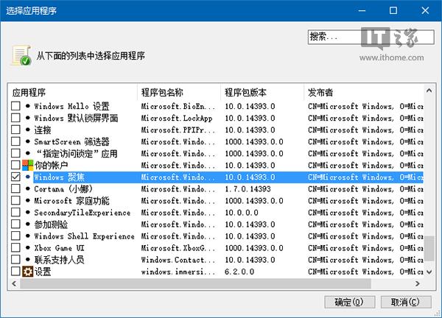The height and width of the screenshot is (318, 442).
Task: Check the Windows Hello 设置 checkbox
Action: point(15,107)
